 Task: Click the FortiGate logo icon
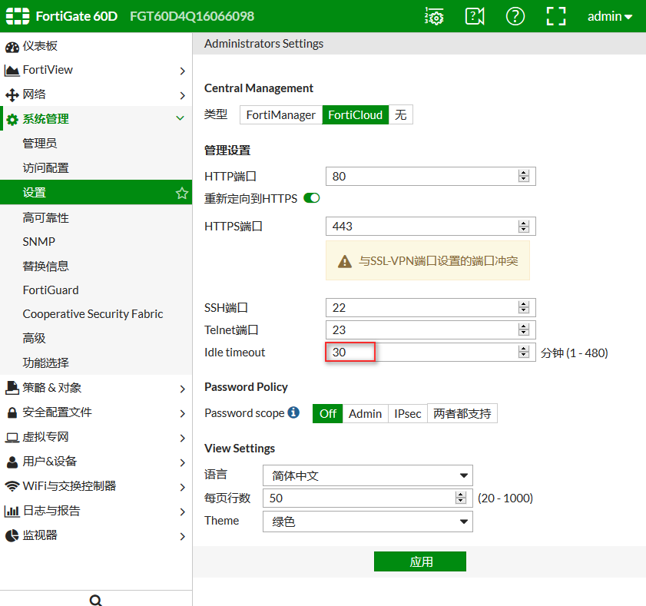18,16
